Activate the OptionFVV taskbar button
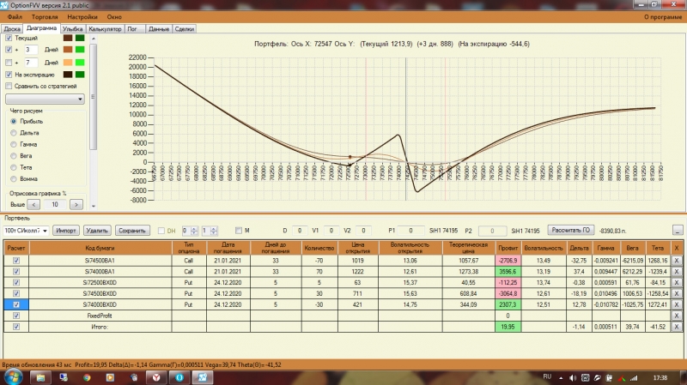This screenshot has width=687, height=385. 203,377
